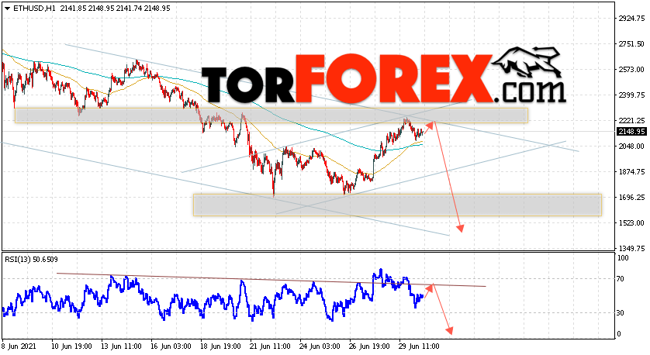Click the ETHUSD,H1 chart title dropdown arrow
The image size is (650, 355).
(8, 9)
